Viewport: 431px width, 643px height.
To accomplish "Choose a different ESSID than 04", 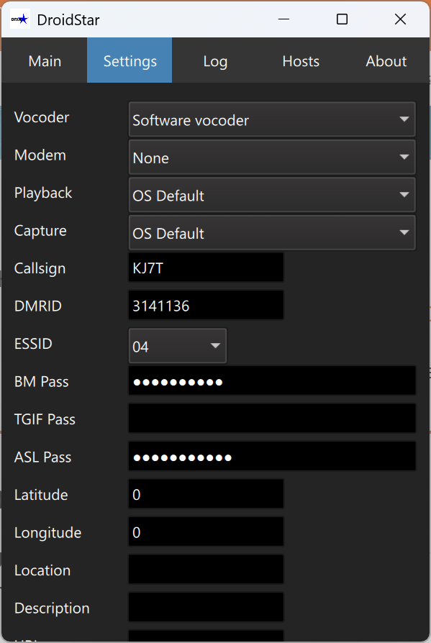I will coord(177,345).
